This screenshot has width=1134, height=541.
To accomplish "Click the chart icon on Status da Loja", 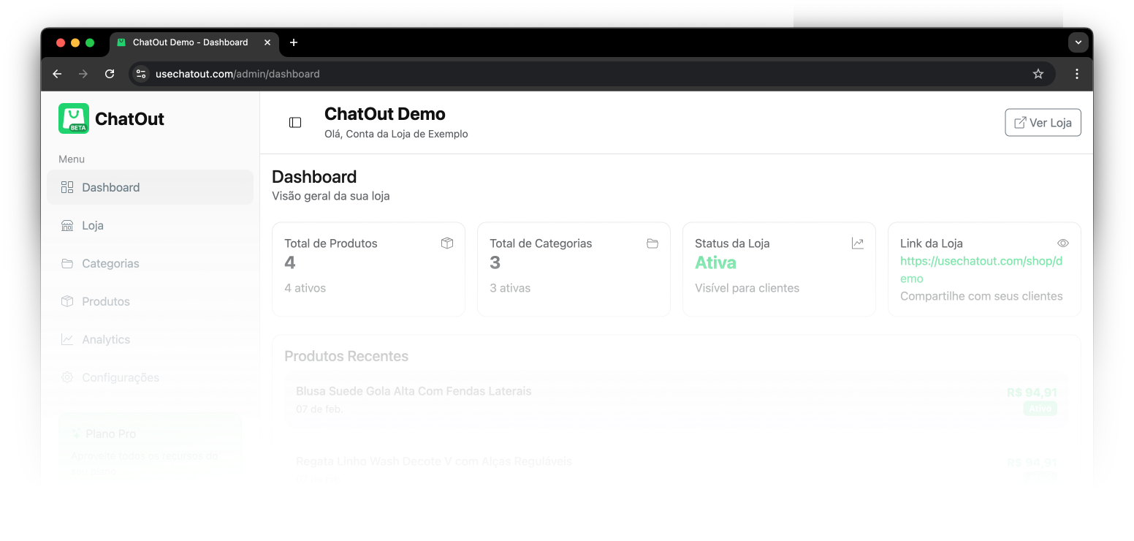I will click(x=858, y=243).
